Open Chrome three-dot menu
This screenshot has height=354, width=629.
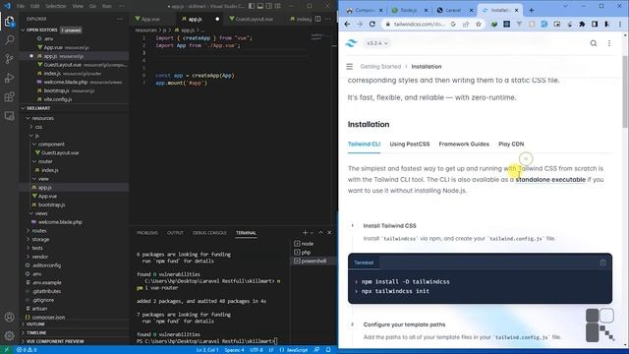[x=620, y=24]
